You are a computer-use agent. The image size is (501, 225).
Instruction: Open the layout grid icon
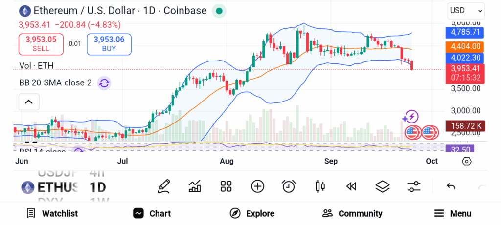pyautogui.click(x=226, y=186)
